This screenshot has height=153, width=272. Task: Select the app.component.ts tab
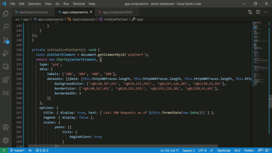75,12
